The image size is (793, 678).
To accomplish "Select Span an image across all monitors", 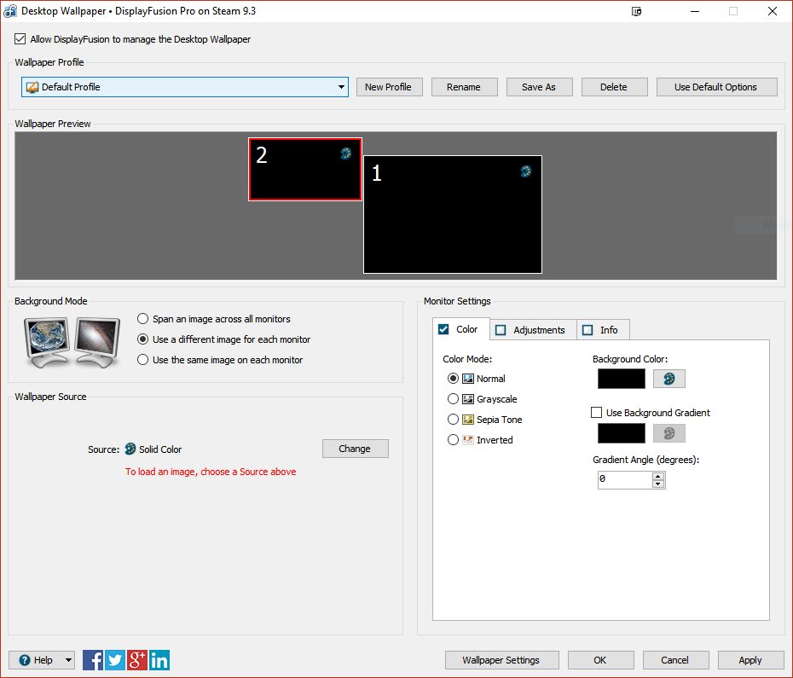I will pos(143,319).
